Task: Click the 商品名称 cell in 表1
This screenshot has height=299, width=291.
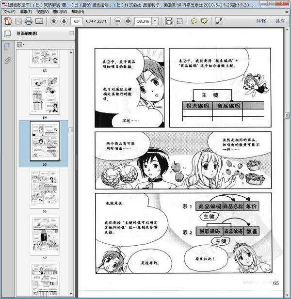Action: point(233,206)
